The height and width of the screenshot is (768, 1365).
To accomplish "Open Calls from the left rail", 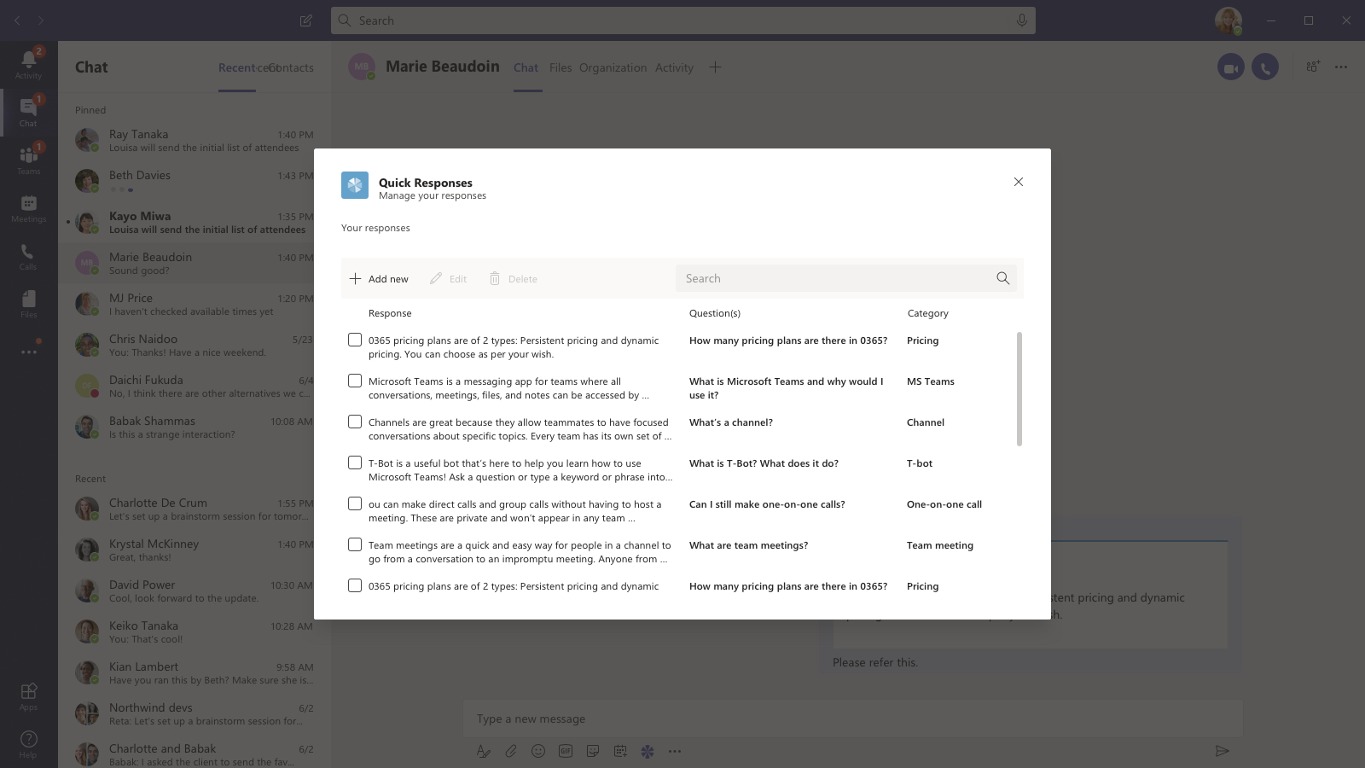I will click(x=28, y=256).
